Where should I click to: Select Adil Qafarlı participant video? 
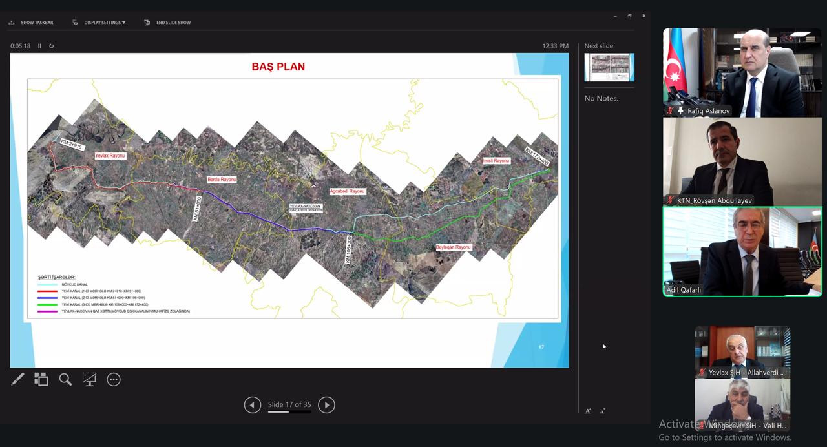coord(742,251)
